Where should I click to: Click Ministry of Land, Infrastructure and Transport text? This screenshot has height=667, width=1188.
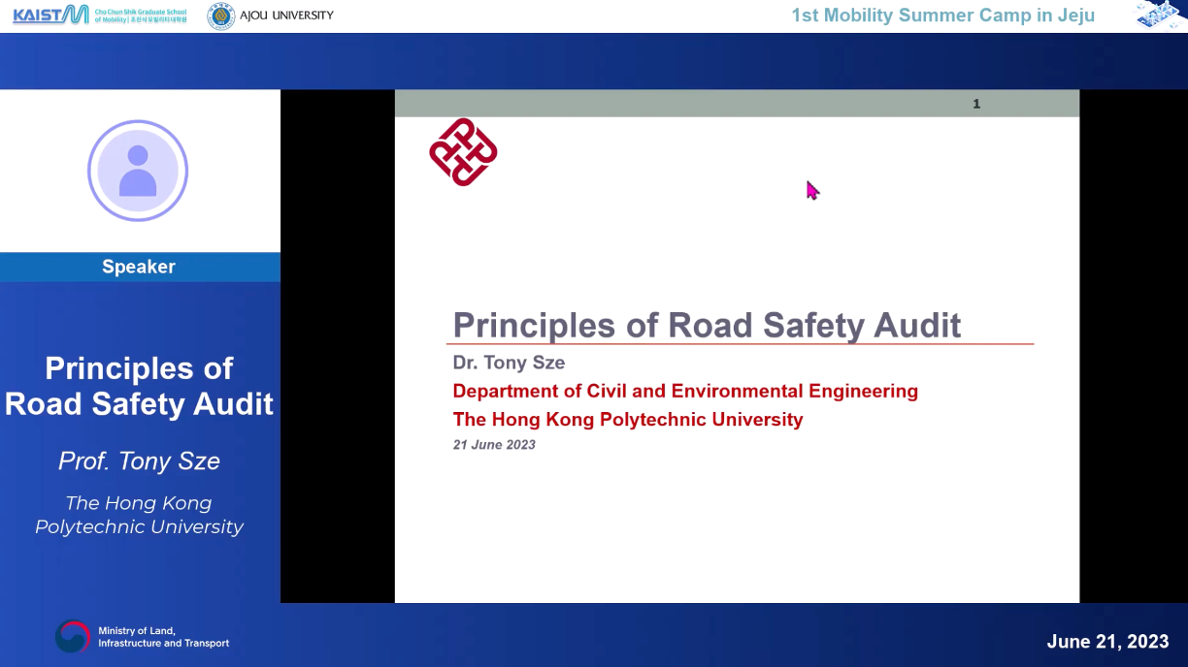coord(163,637)
